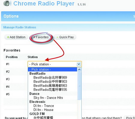Click the list scrollbar up arrow
The height and width of the screenshot is (119, 135).
coord(79,70)
